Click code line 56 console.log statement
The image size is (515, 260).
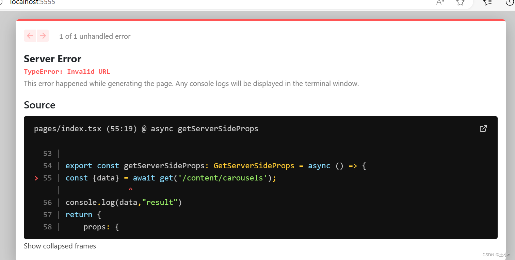pos(124,203)
